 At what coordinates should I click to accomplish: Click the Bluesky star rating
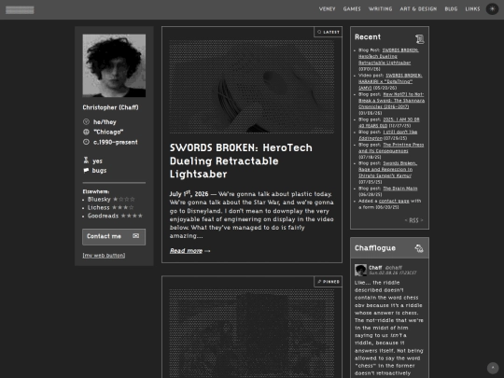click(124, 200)
